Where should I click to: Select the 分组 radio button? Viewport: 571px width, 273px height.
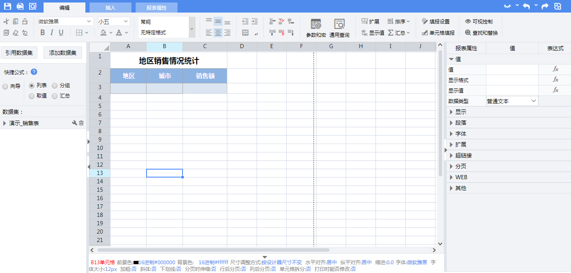[x=55, y=85]
